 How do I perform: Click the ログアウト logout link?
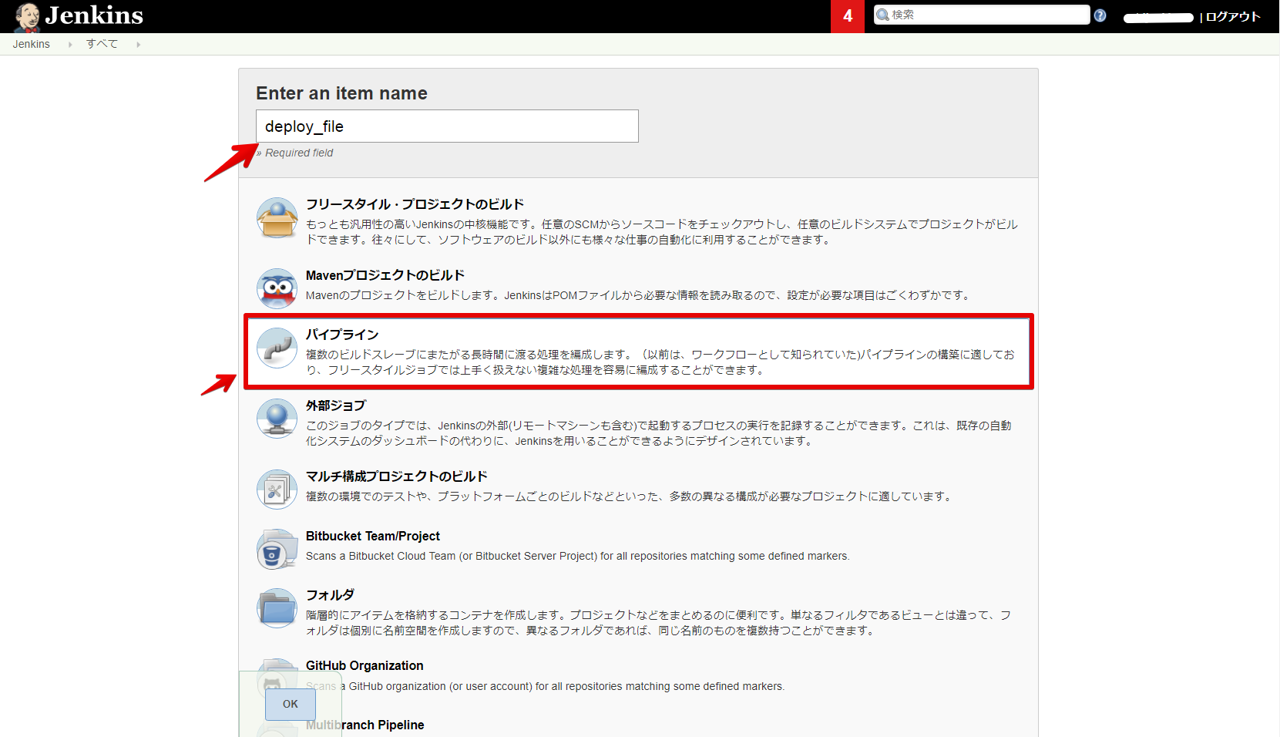(1233, 17)
